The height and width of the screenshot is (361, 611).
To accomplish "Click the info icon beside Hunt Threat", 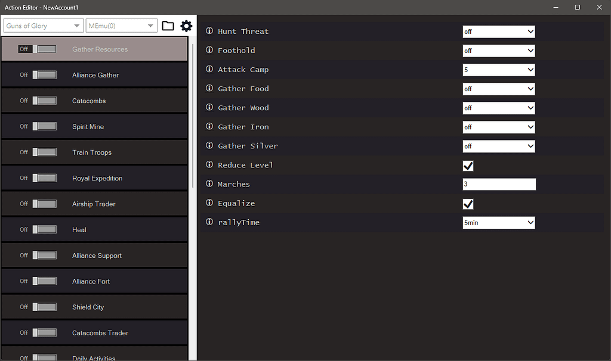I will [208, 30].
